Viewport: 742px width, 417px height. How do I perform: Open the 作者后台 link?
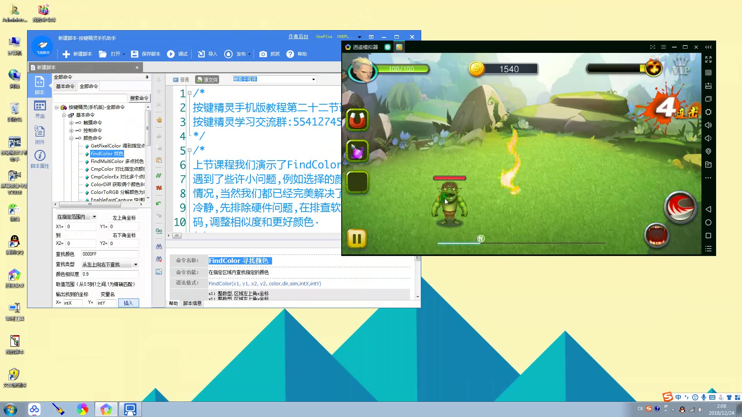click(x=298, y=37)
